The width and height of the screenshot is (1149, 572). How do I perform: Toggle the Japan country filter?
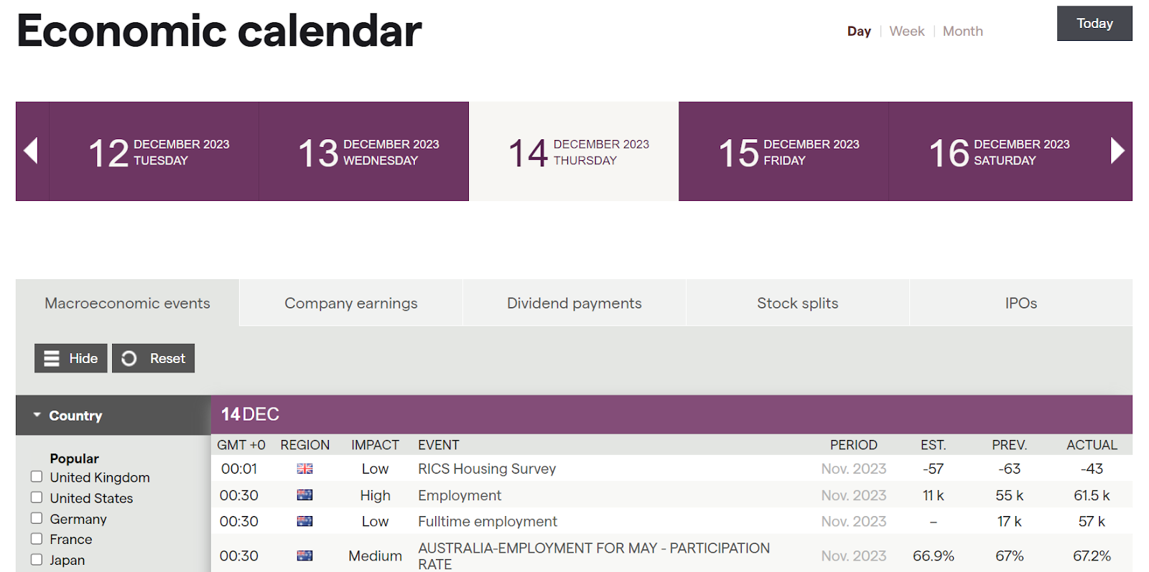(x=37, y=560)
